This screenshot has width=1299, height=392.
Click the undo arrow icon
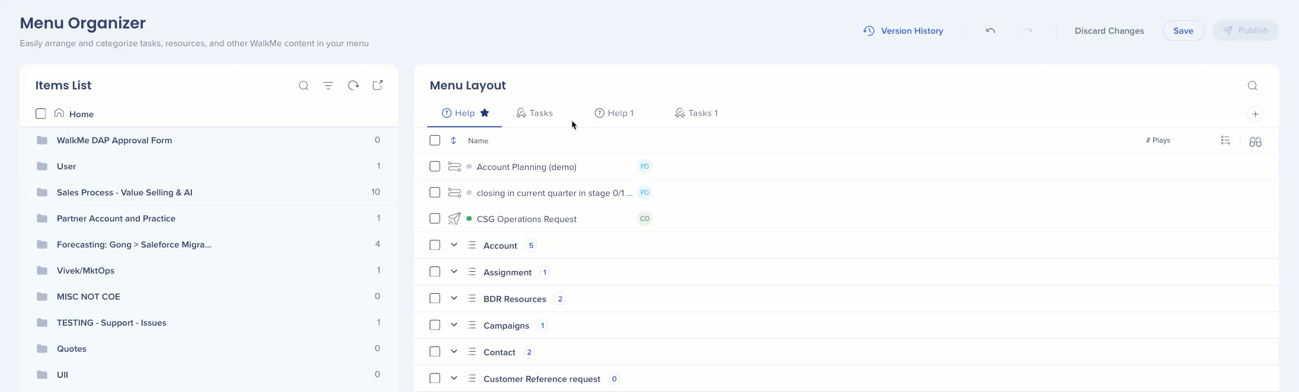click(990, 31)
